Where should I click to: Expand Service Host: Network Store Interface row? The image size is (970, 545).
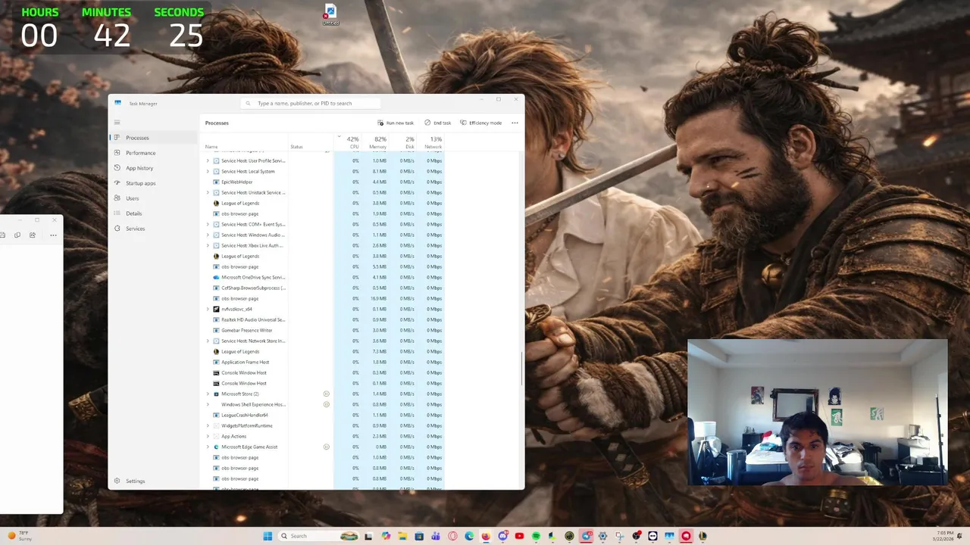click(x=208, y=341)
